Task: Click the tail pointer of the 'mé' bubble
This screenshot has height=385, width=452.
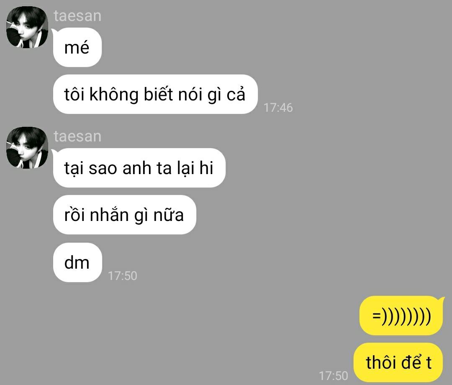Action: click(x=54, y=31)
